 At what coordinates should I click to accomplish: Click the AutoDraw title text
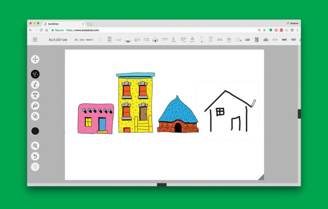(x=58, y=39)
